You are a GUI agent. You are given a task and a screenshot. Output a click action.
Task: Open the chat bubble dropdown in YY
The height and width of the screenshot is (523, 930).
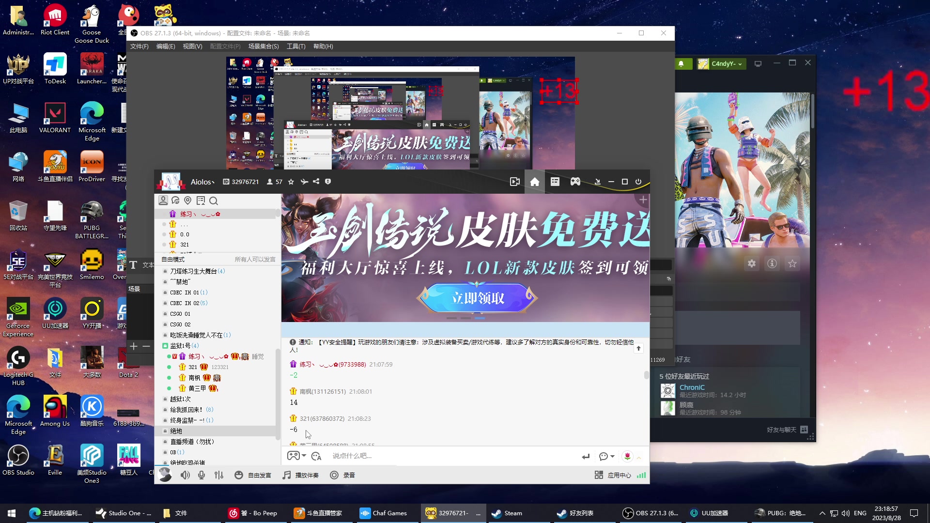tap(606, 456)
